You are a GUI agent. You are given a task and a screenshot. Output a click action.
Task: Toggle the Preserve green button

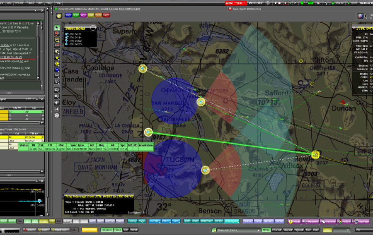[107, 230]
